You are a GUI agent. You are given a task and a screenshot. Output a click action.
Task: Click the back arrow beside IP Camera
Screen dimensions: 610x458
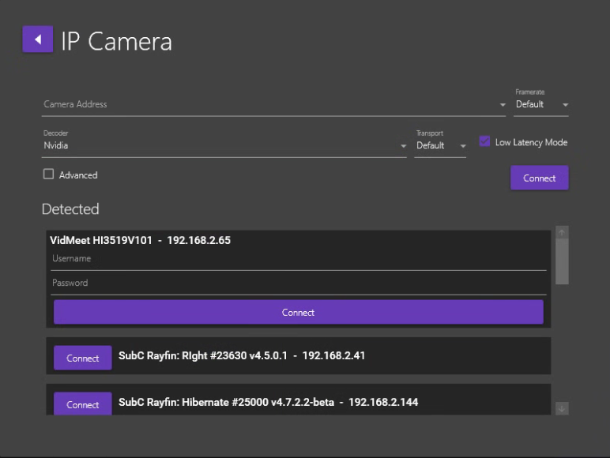pyautogui.click(x=37, y=39)
